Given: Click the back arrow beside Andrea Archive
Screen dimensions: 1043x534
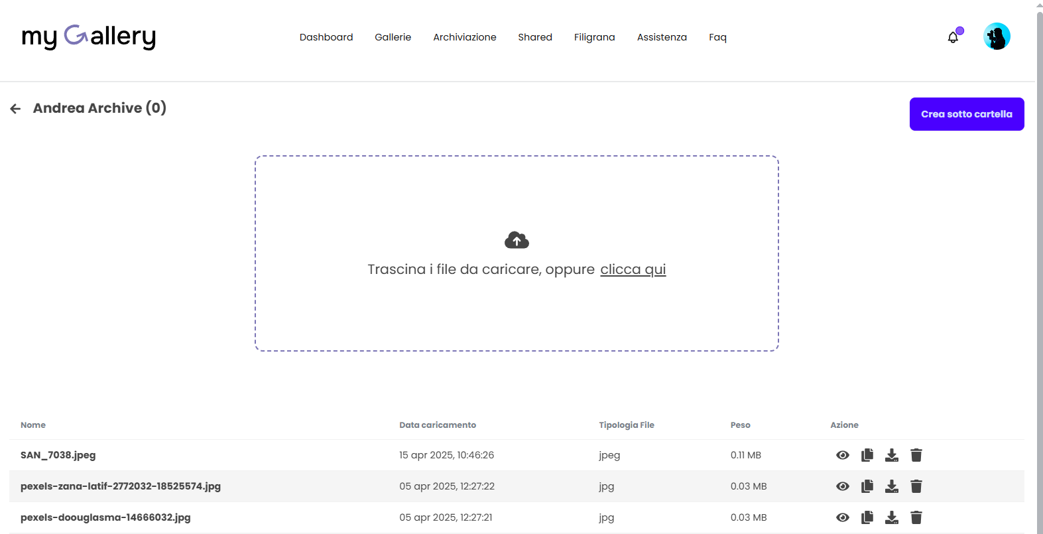Looking at the screenshot, I should pos(15,109).
